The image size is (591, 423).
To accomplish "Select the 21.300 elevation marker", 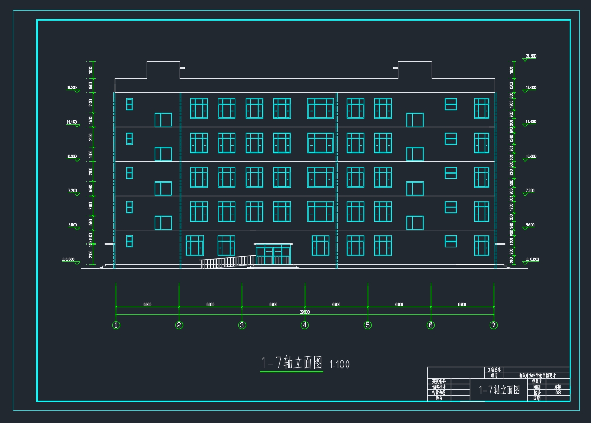I will coord(530,57).
